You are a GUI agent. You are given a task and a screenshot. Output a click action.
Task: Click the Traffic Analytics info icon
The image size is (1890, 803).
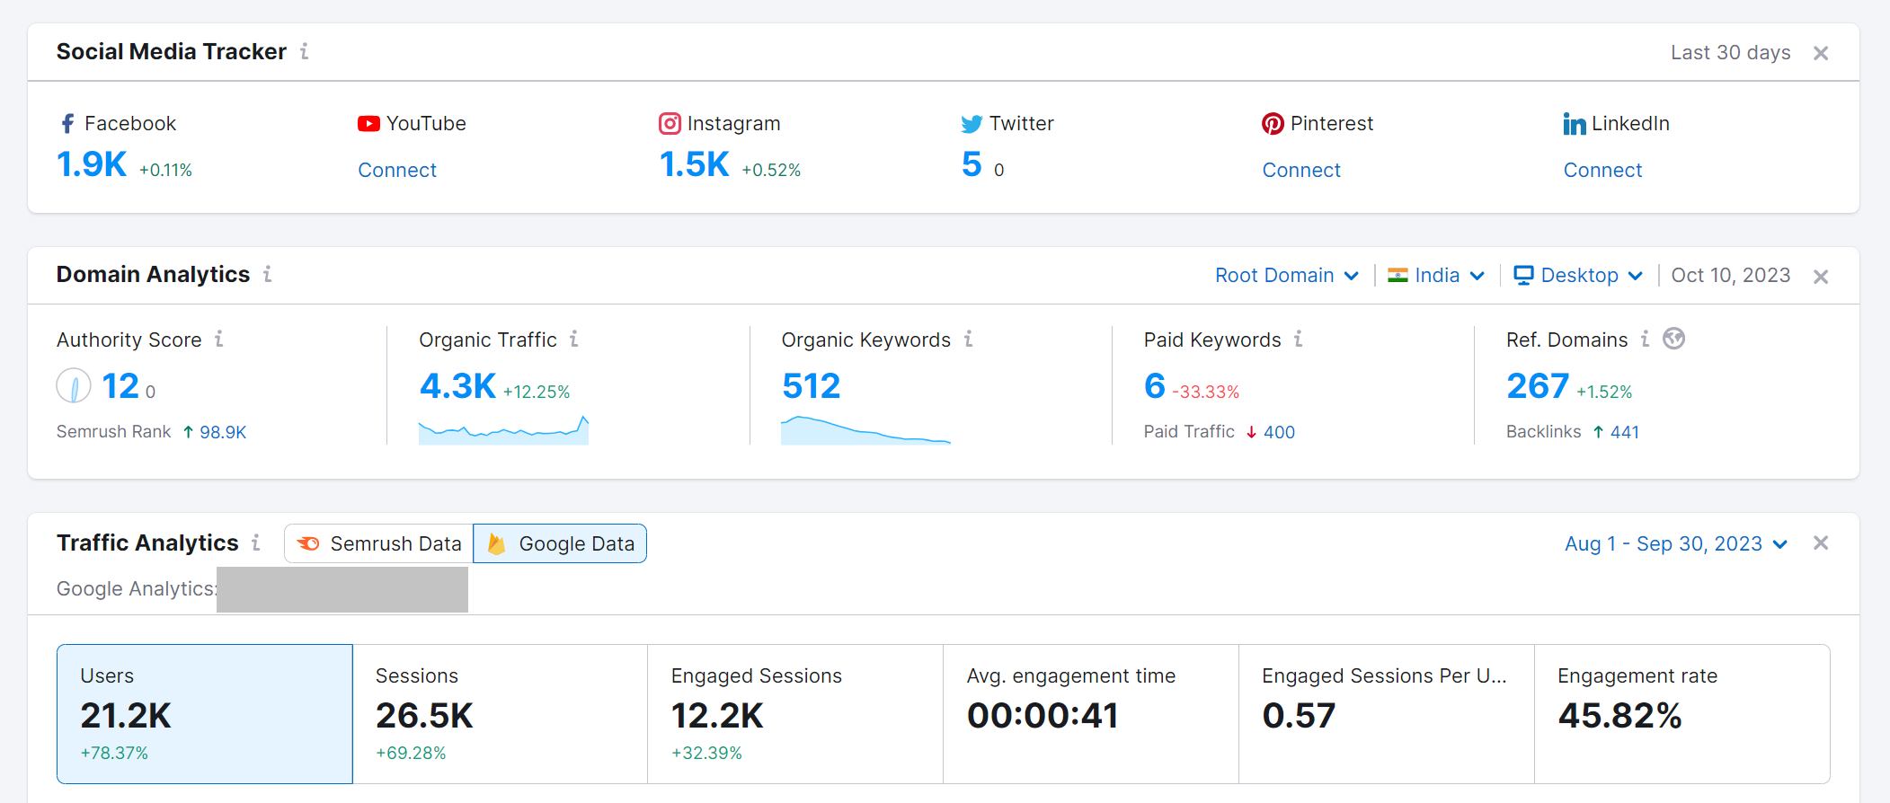click(x=256, y=543)
